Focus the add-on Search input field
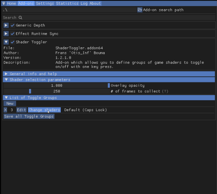The width and height of the screenshot is (217, 194). (109, 18)
